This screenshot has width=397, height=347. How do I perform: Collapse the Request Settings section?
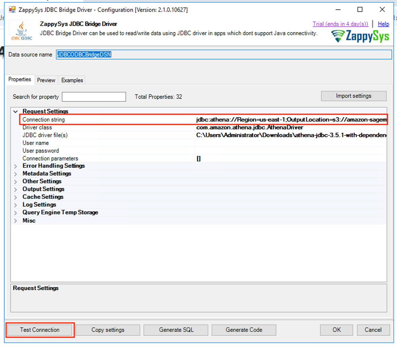(15, 111)
